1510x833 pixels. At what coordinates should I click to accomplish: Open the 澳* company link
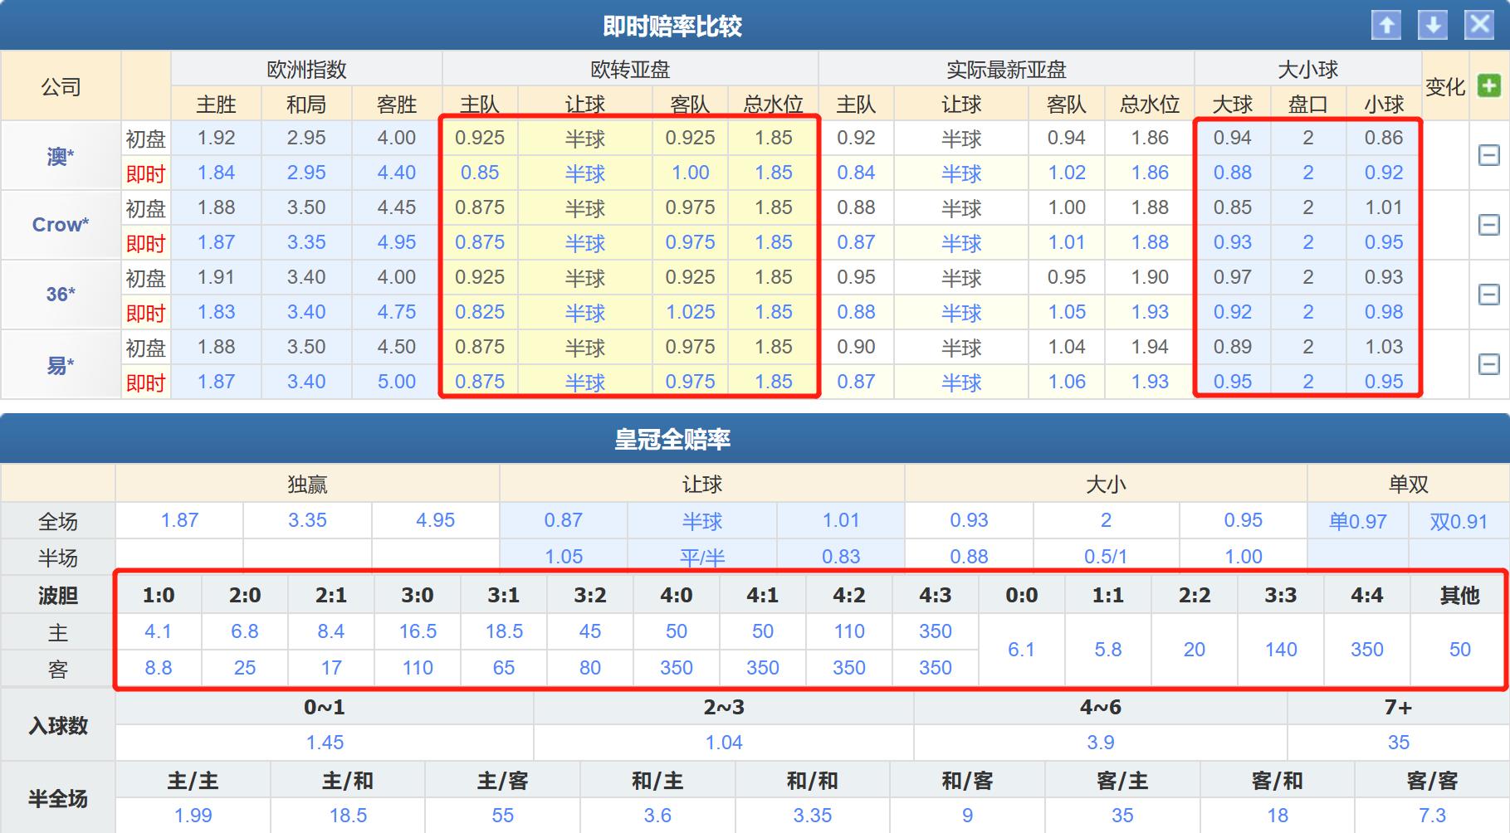[x=61, y=156]
